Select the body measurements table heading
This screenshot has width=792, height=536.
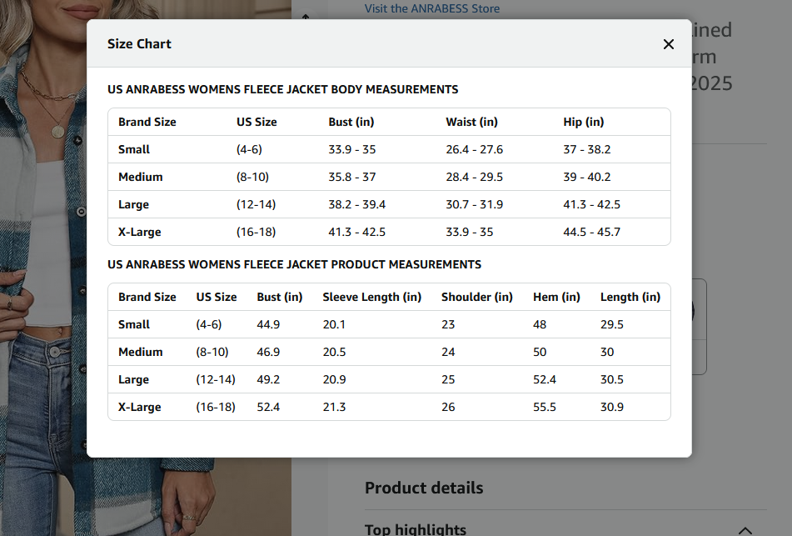[283, 89]
